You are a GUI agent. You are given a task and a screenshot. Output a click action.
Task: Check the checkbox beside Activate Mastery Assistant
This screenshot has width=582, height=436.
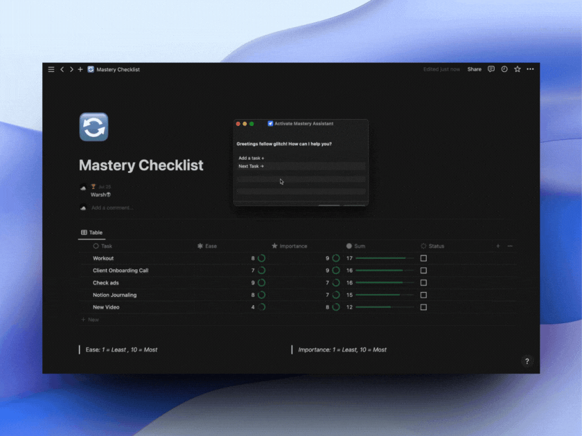(x=270, y=123)
